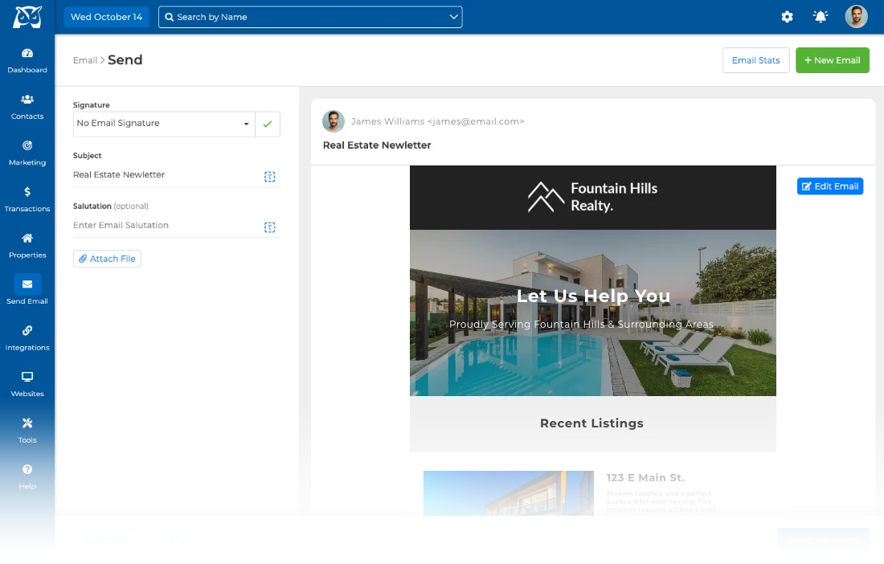This screenshot has width=884, height=564.
Task: Go back to Email breadcrumb
Action: click(x=85, y=60)
